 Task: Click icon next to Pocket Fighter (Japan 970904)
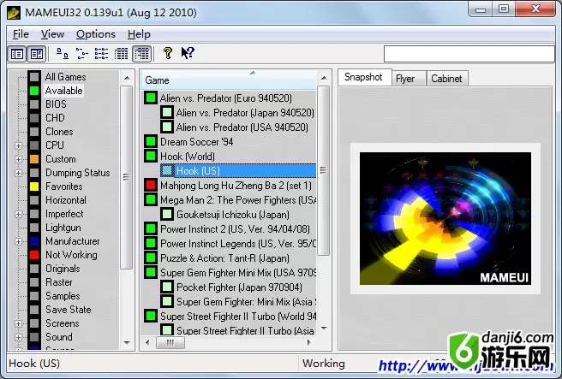(x=167, y=287)
